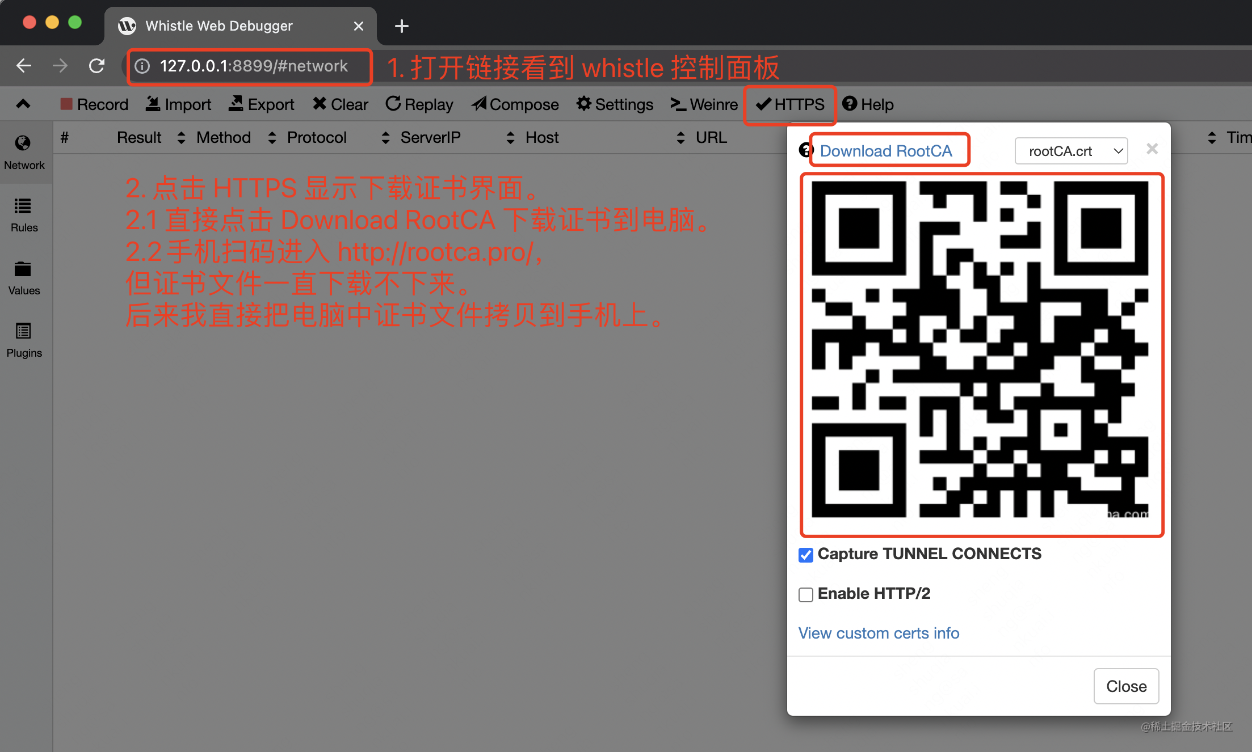Click the # column header
1252x752 pixels.
coord(65,137)
